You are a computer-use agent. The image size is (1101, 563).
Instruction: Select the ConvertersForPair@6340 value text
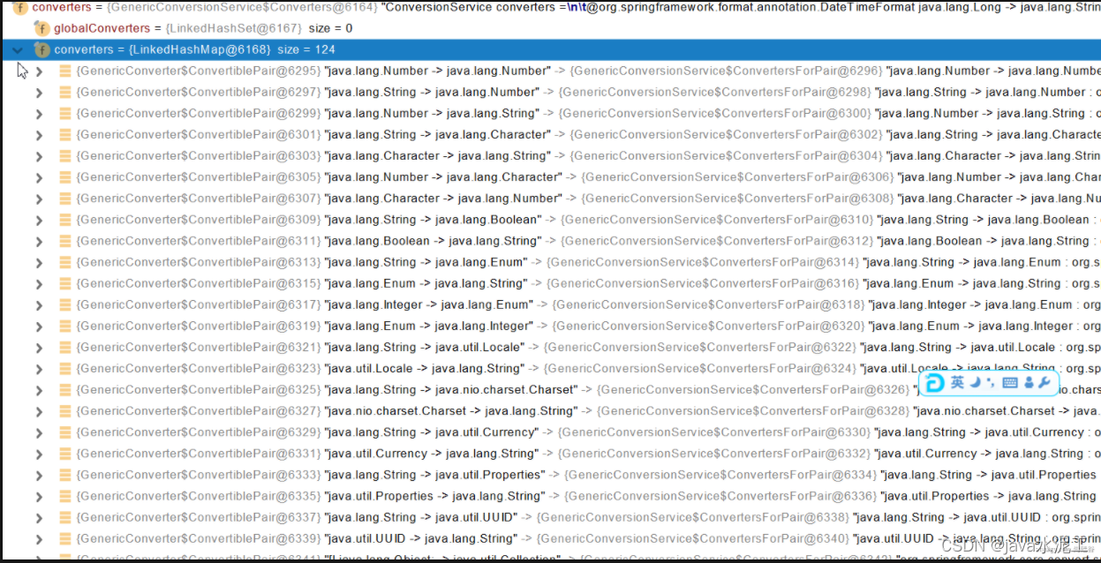693,538
